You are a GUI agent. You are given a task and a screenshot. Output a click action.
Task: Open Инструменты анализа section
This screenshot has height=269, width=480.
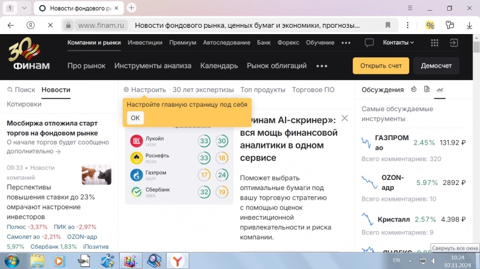(153, 66)
